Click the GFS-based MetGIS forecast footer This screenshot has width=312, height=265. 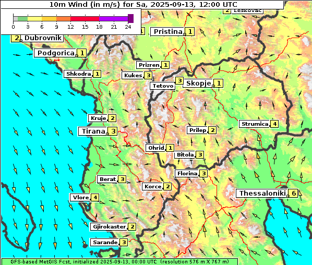pos(119,262)
